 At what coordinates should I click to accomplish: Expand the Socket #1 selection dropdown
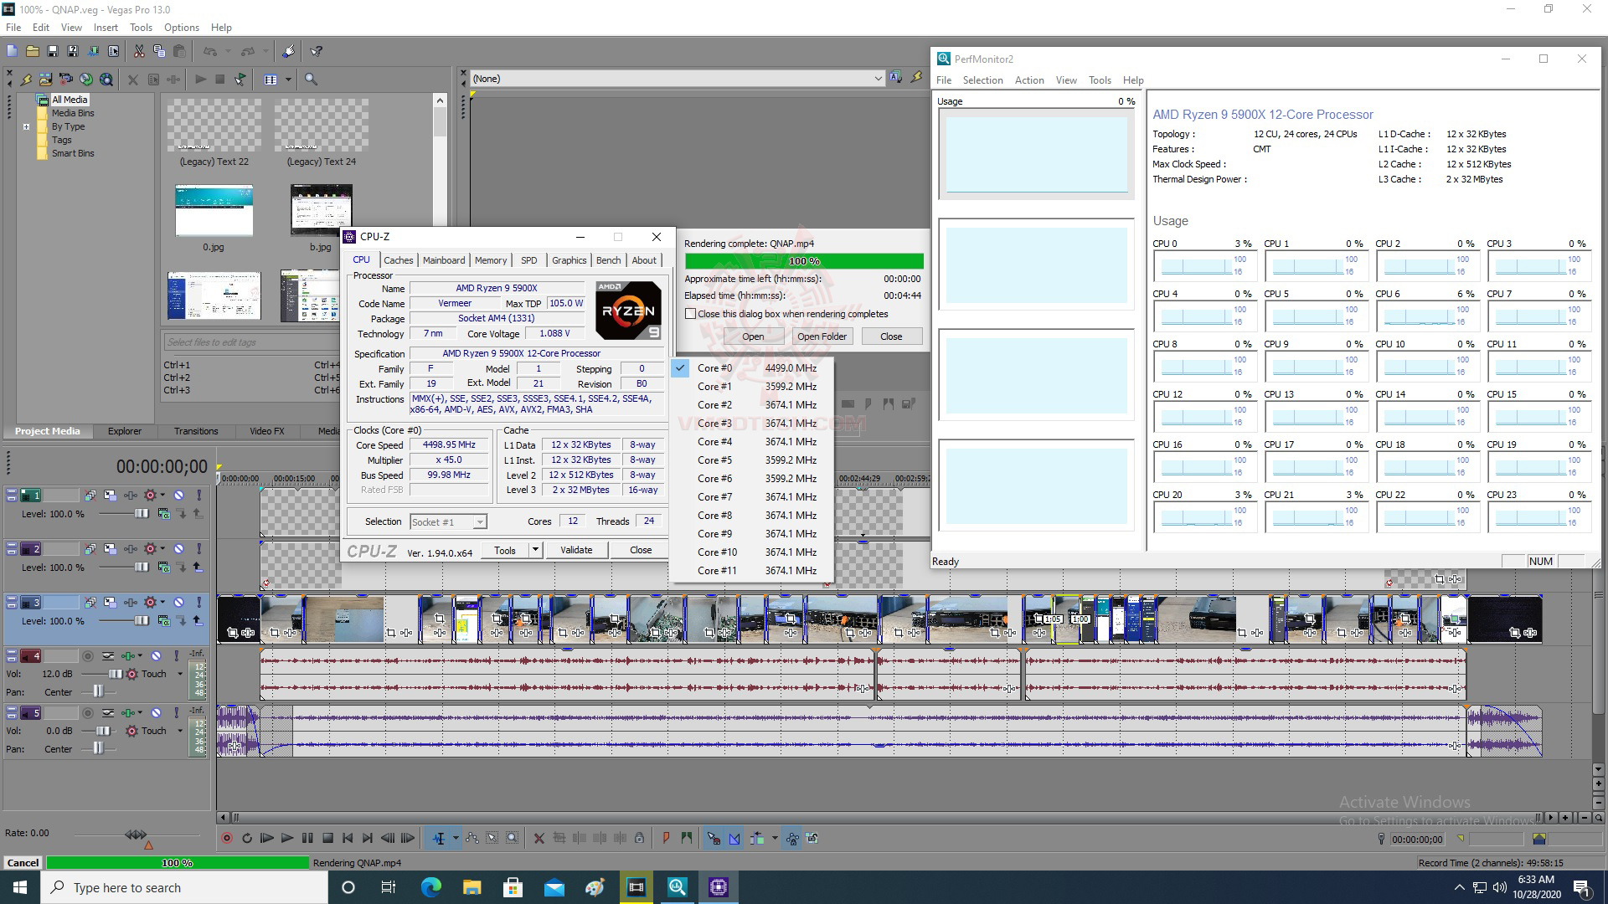479,522
